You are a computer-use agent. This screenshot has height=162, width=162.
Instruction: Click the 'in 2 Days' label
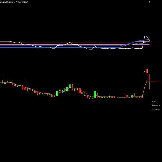click(156, 110)
